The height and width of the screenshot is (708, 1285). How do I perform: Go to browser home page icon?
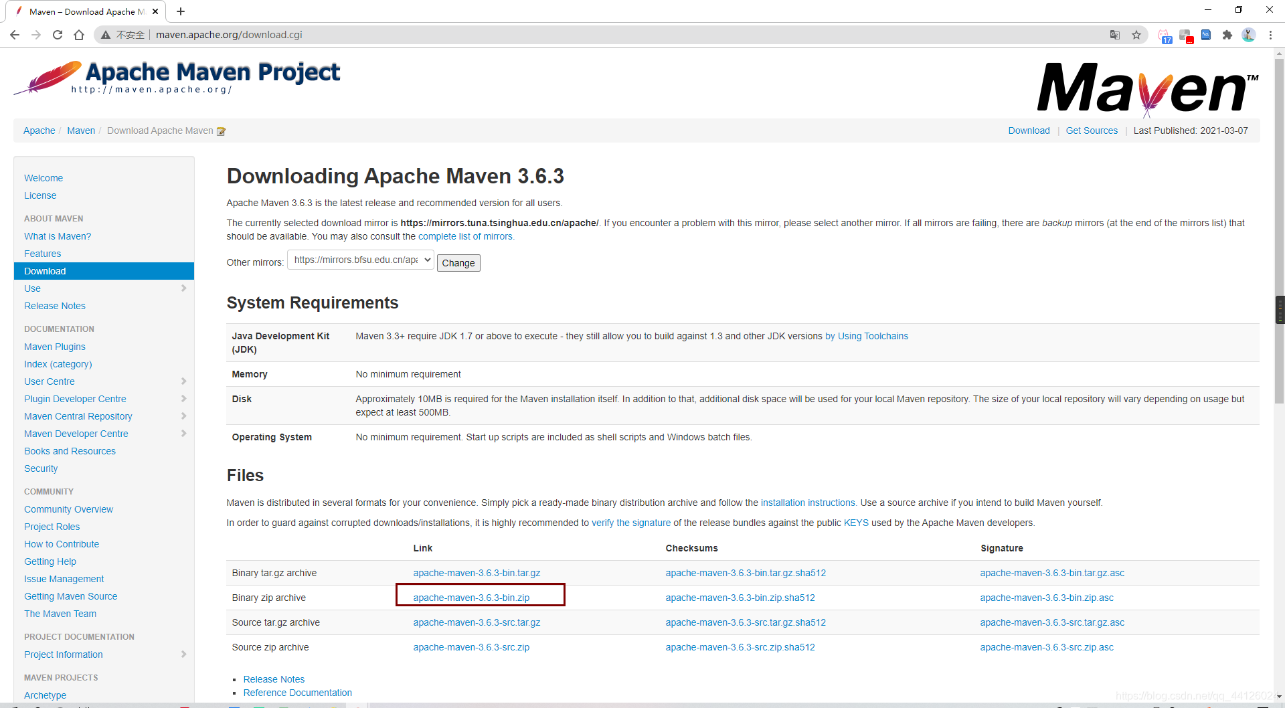pos(79,35)
